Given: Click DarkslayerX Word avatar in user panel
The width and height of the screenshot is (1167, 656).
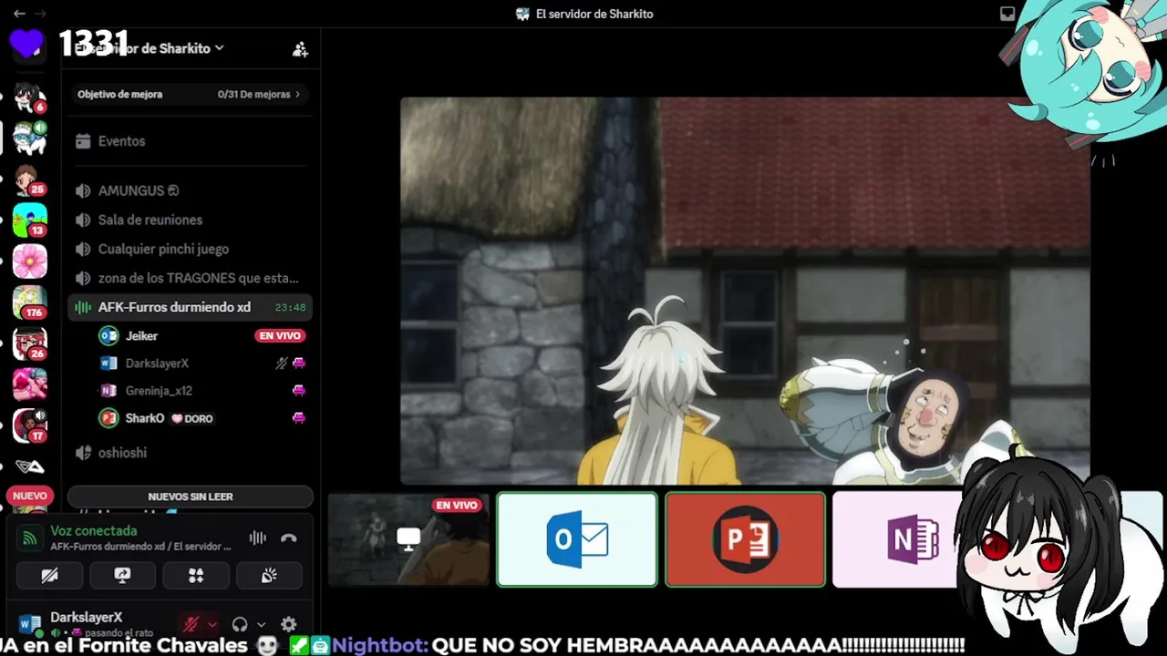Looking at the screenshot, I should 30,624.
